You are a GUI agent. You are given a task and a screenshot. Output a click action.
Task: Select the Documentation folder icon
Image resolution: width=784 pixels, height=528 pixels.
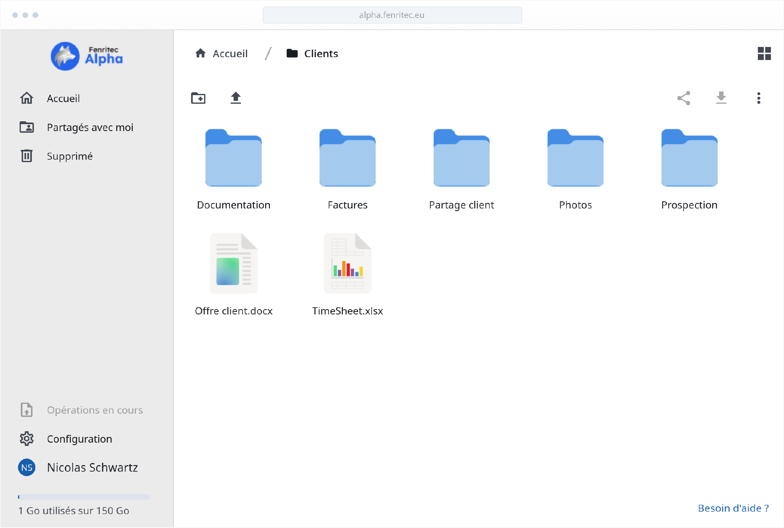[234, 158]
